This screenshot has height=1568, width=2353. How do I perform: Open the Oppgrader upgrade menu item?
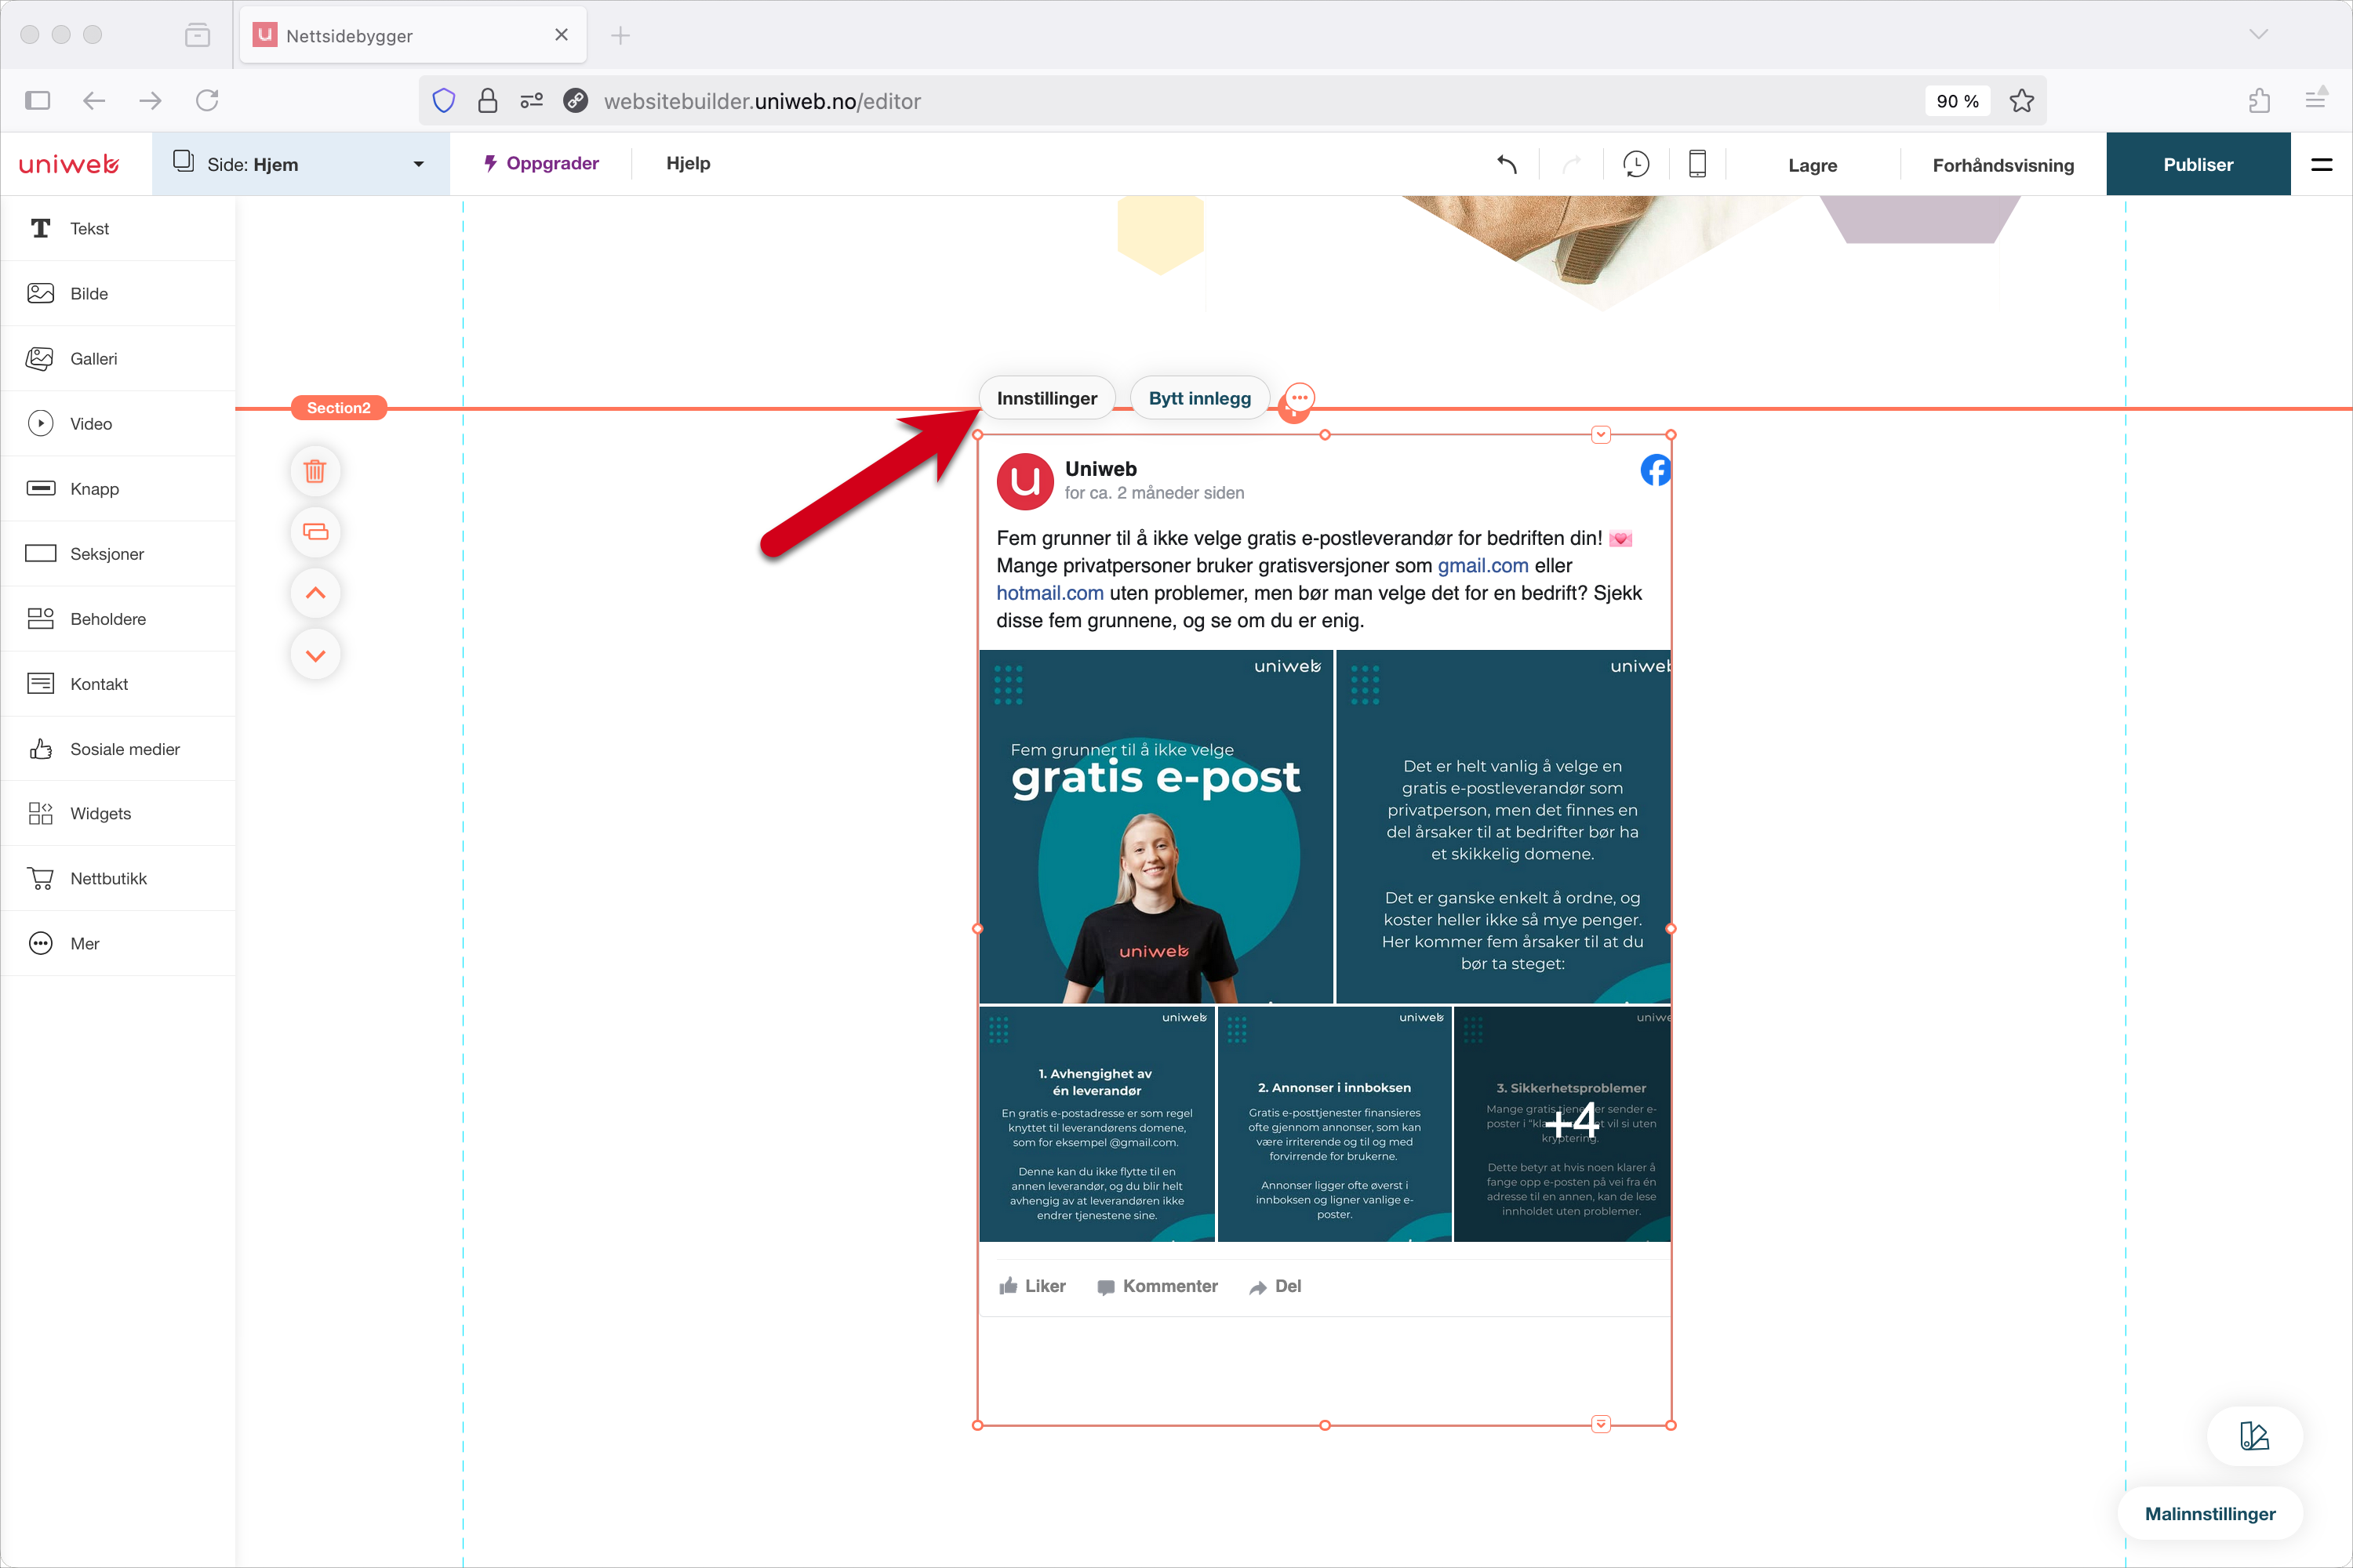coord(541,163)
